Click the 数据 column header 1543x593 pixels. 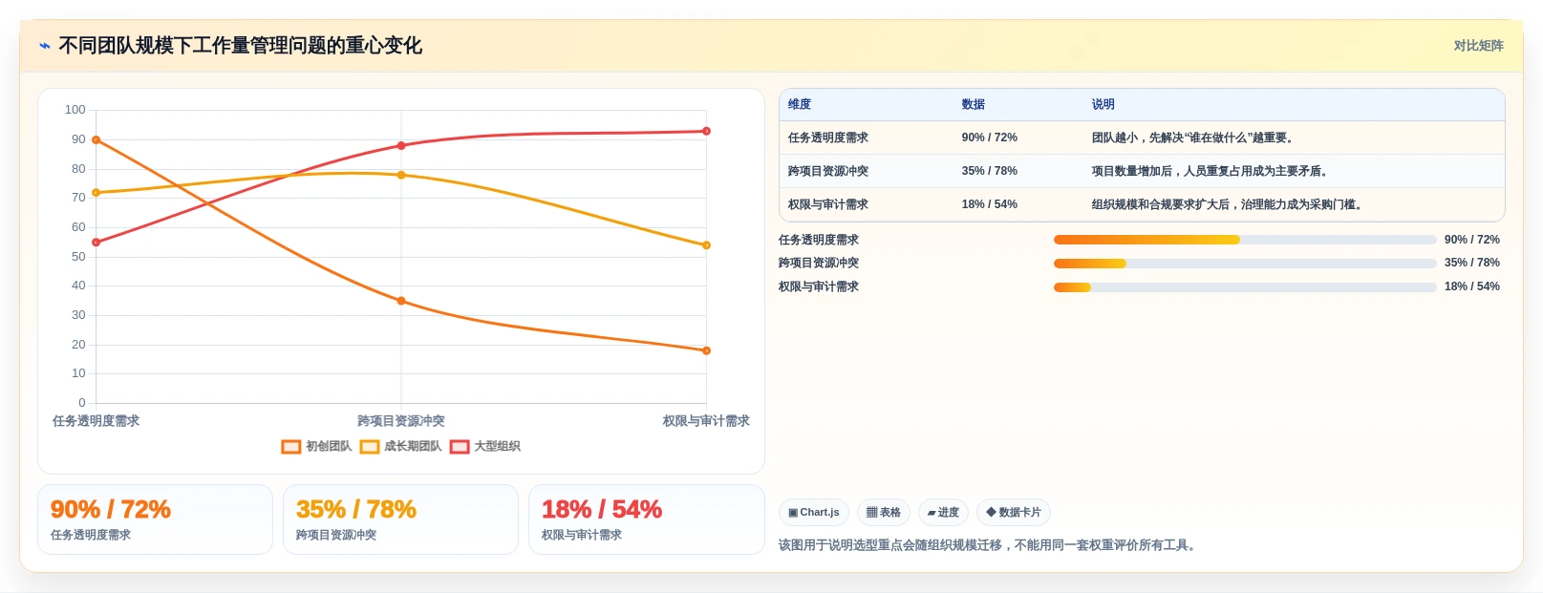tap(973, 105)
